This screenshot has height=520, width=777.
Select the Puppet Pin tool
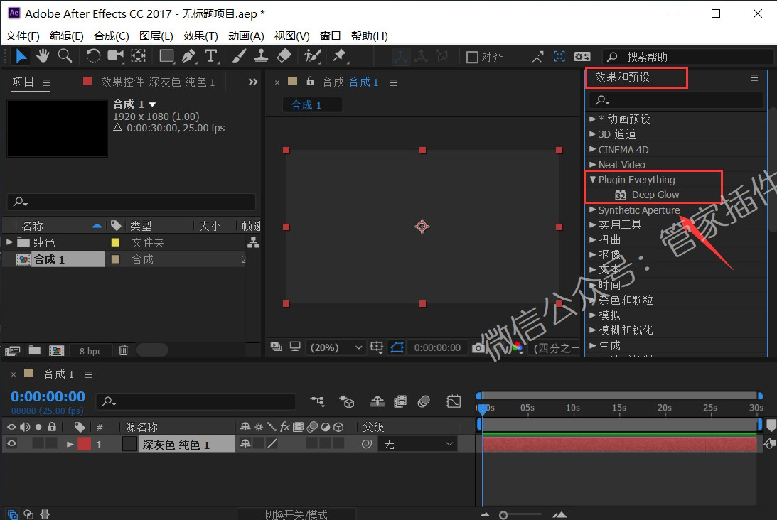tap(339, 56)
